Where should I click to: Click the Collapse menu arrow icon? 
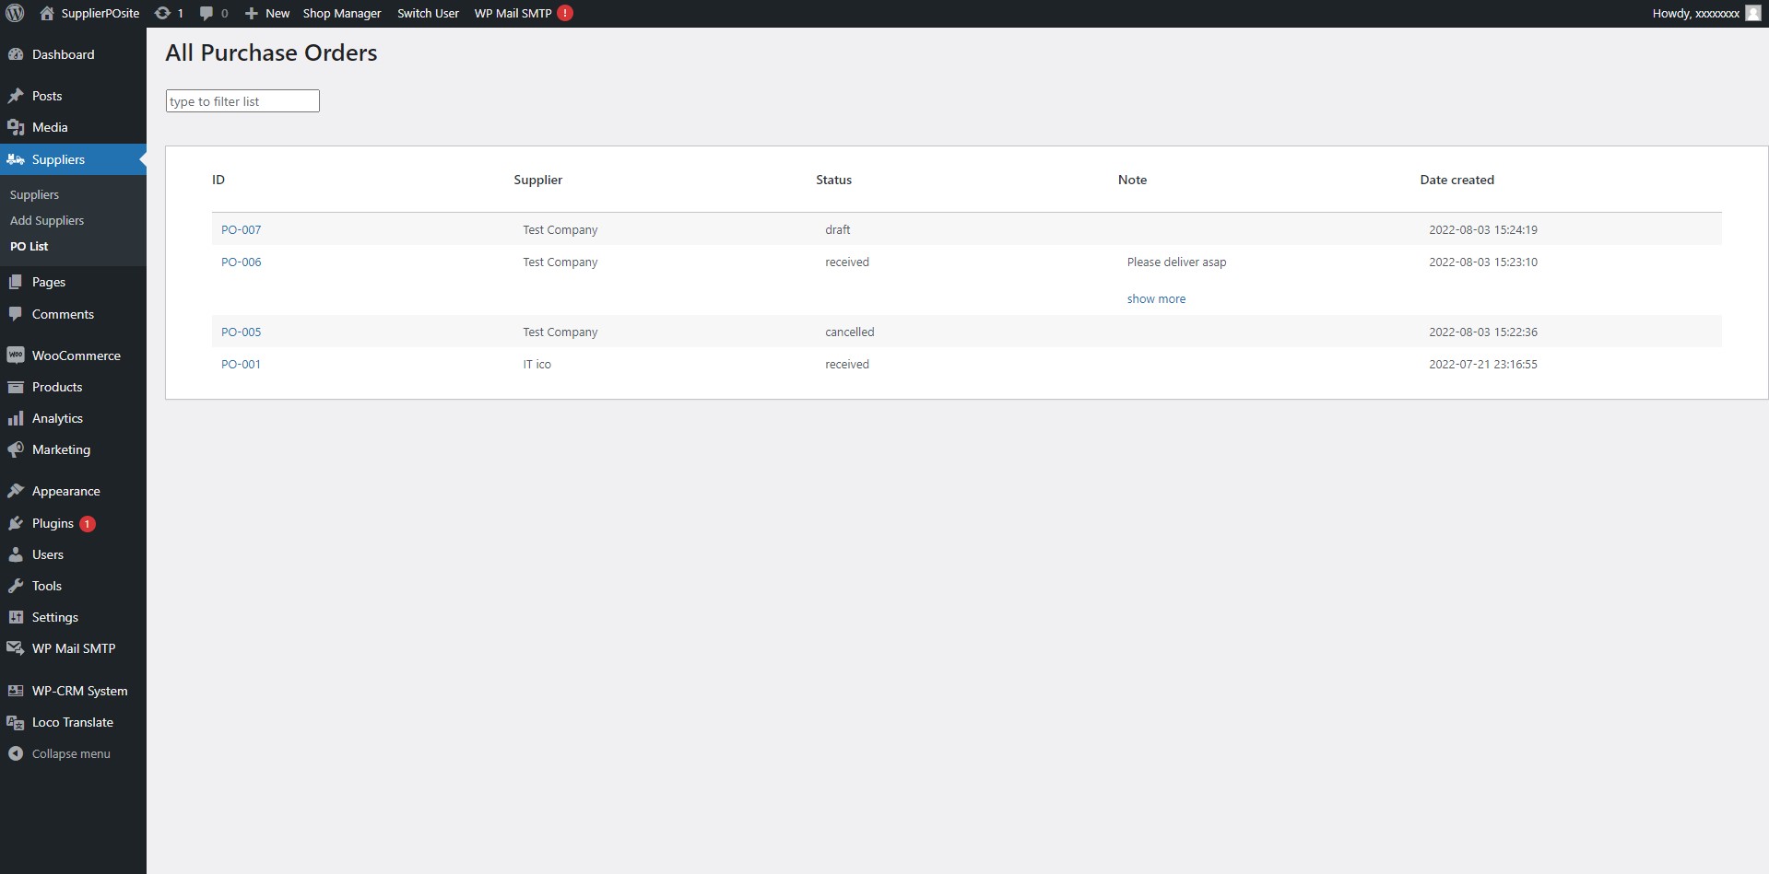click(x=16, y=753)
